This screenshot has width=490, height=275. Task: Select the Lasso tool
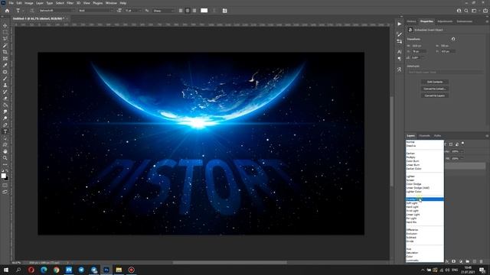[5, 39]
